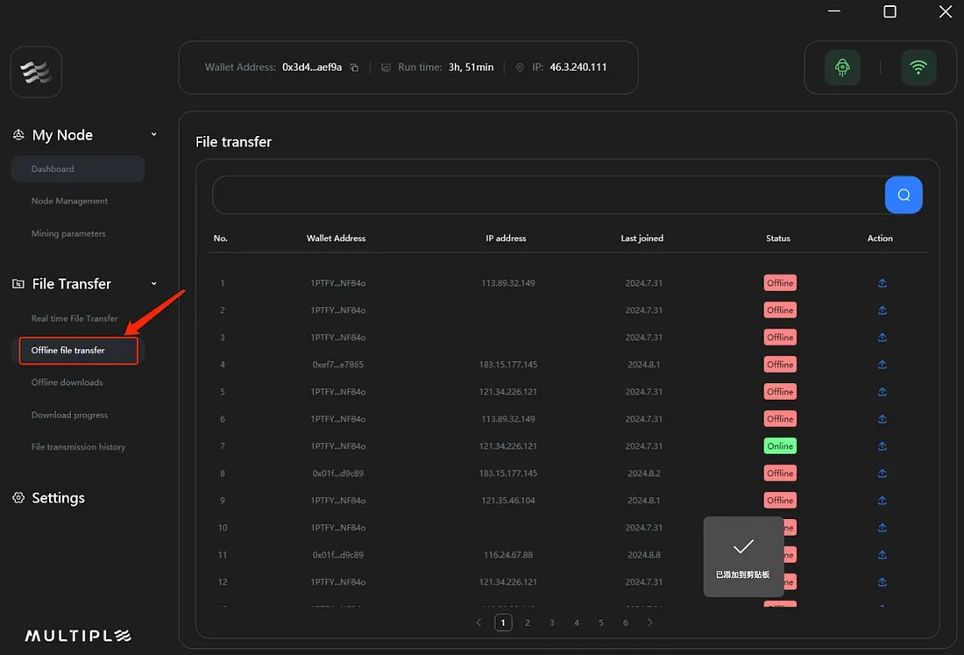Click upload icon for wallet 0xef7...e7865
The width and height of the screenshot is (964, 655).
click(x=882, y=365)
